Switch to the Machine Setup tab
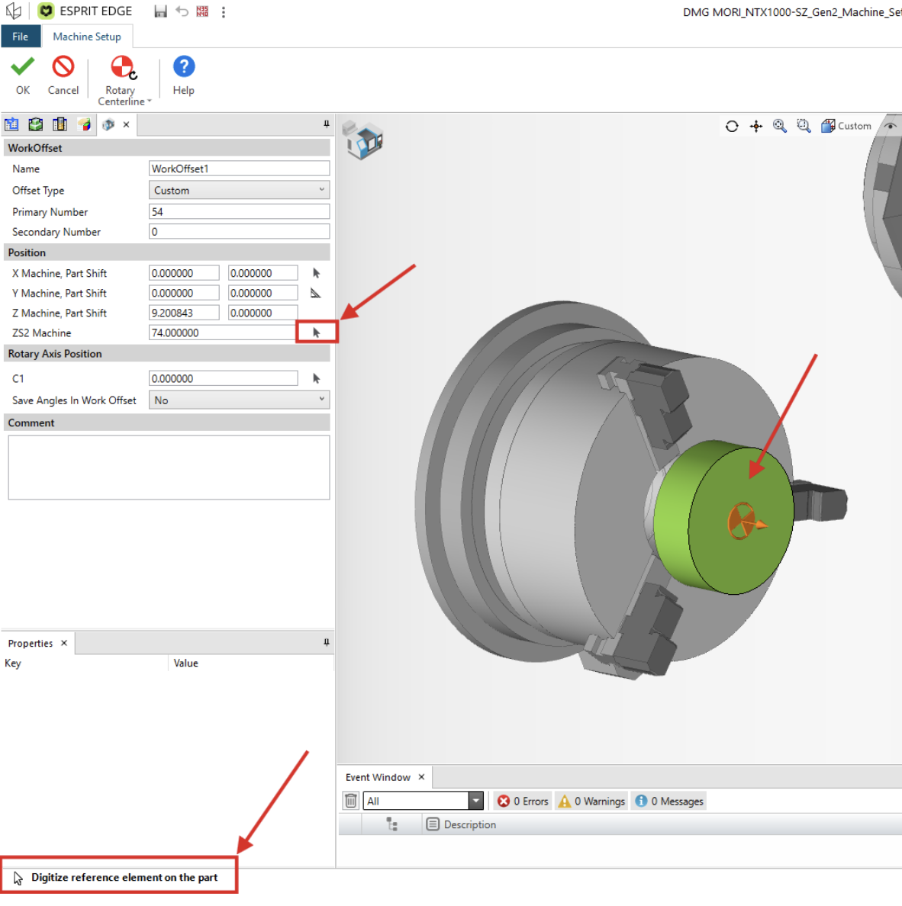The height and width of the screenshot is (906, 902). [x=87, y=37]
